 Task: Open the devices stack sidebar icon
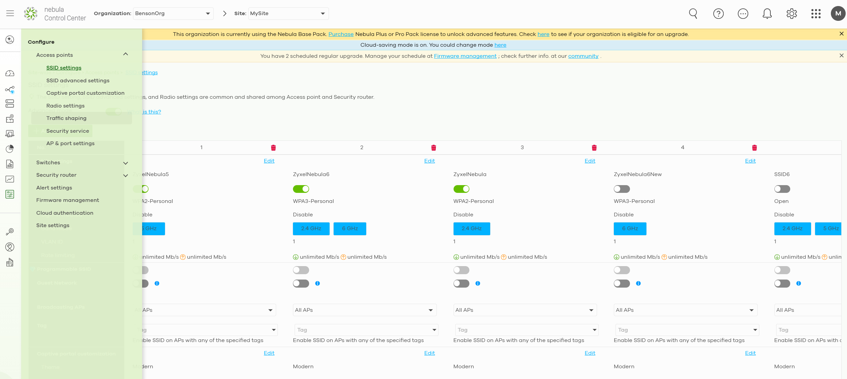point(10,103)
